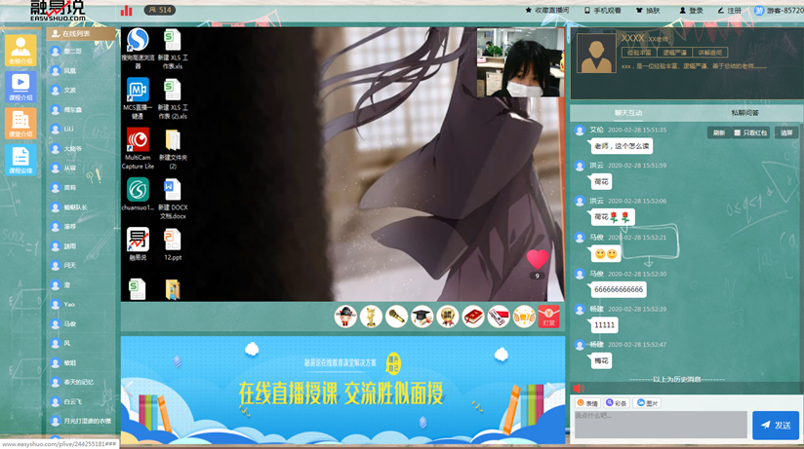Viewport: 804px width, 449px height.
Task: Send the 赞 thumbs-up gift
Action: [x=524, y=317]
